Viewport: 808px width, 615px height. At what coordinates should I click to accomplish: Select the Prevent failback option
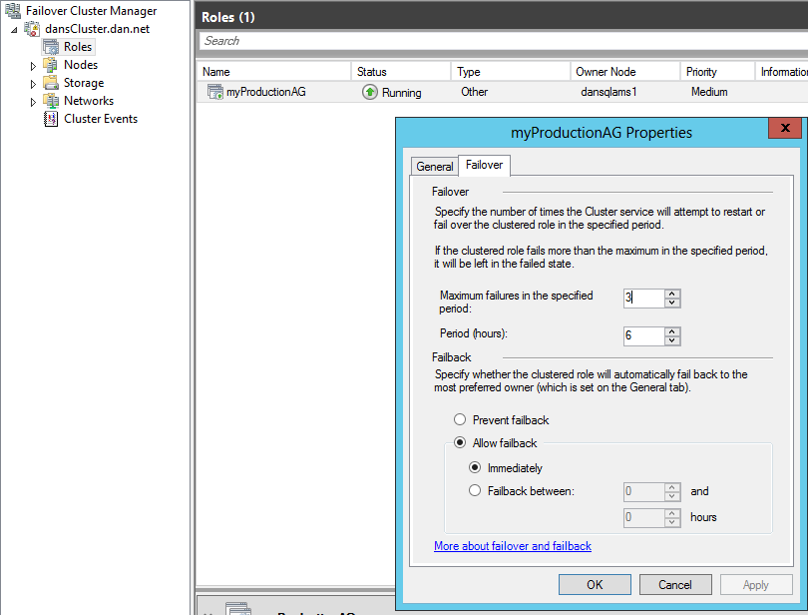click(x=460, y=420)
